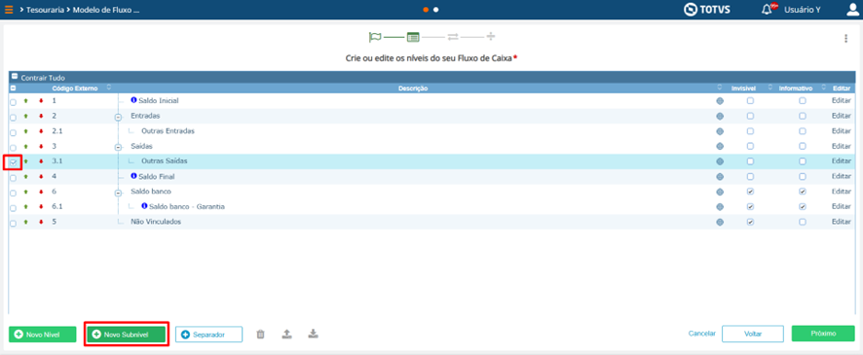
Task: Move Saídas row up
Action: (x=25, y=147)
